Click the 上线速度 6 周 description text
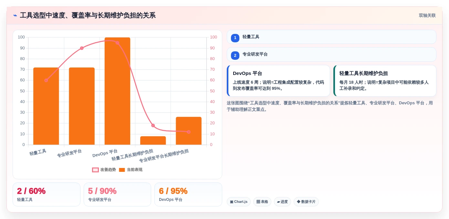449x219 pixels. coord(278,85)
